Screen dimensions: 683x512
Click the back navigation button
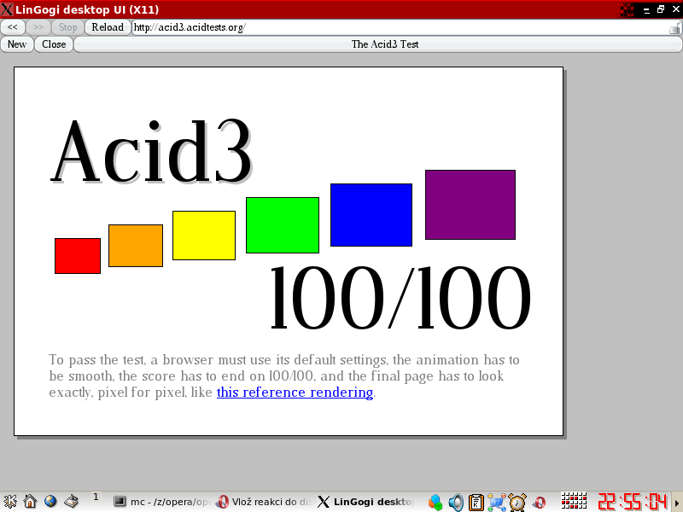coord(13,27)
